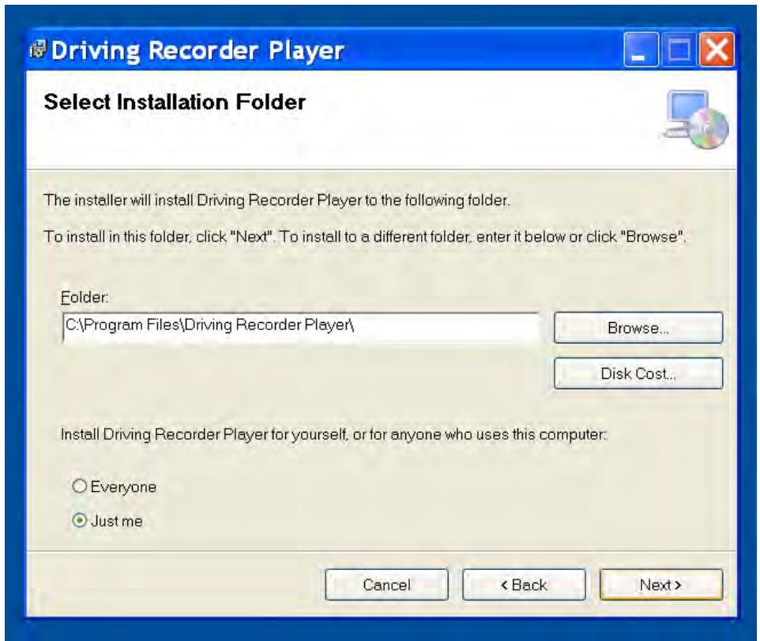The height and width of the screenshot is (641, 760).
Task: Click the Select Installation Folder heading
Action: (x=175, y=102)
